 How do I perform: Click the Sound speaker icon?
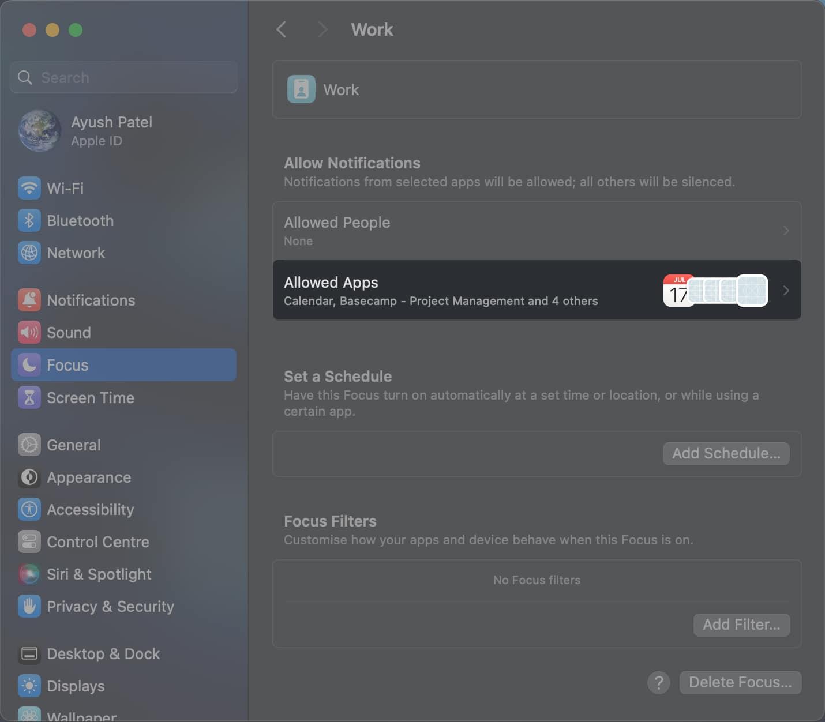[x=29, y=332]
